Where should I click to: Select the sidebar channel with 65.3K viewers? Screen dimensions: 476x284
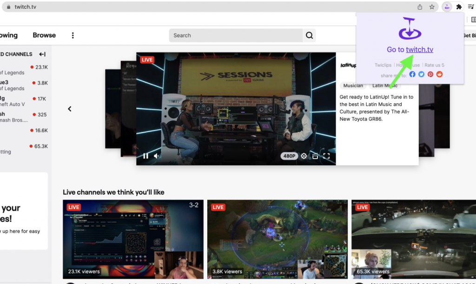24,149
